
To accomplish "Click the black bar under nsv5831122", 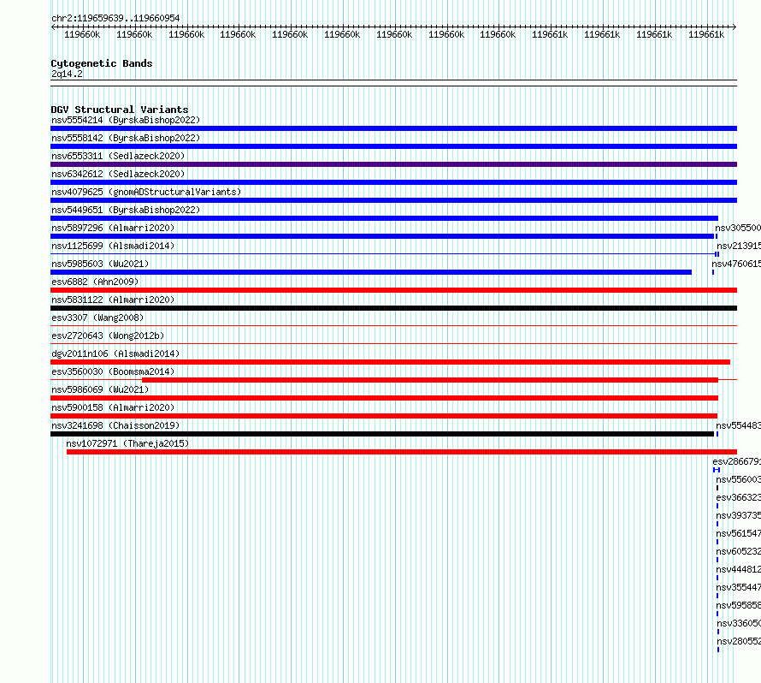I will coord(393,308).
